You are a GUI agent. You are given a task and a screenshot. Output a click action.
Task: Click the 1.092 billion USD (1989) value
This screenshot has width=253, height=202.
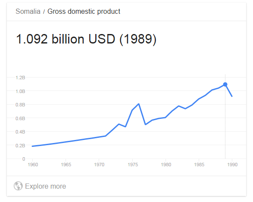tap(86, 39)
